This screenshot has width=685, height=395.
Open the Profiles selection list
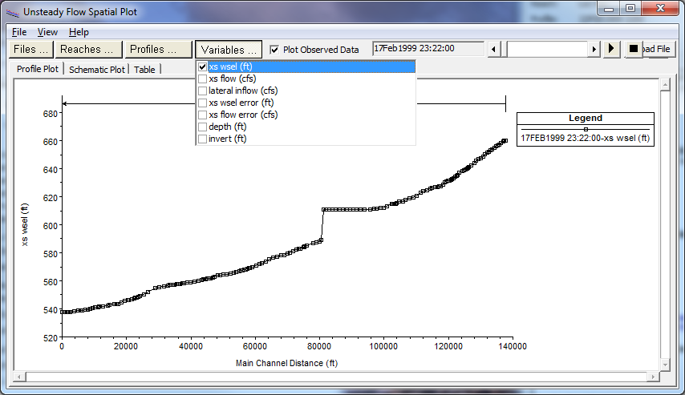click(158, 50)
